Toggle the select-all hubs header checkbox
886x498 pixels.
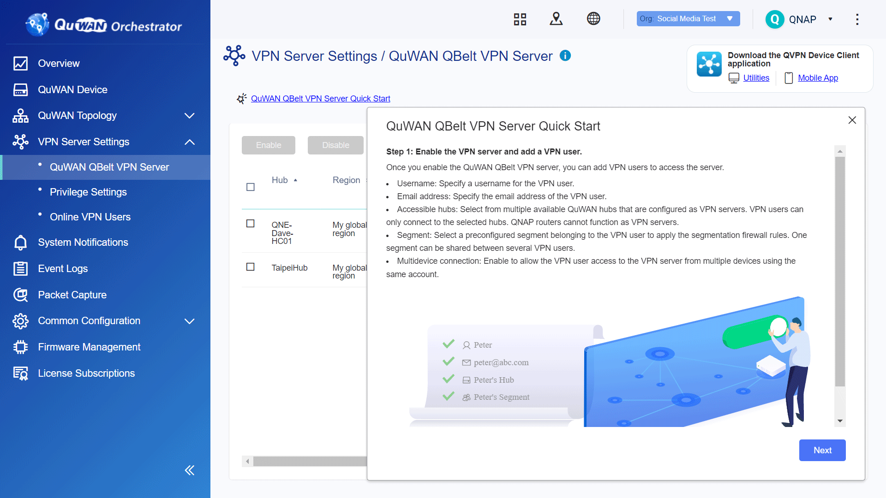(x=251, y=187)
